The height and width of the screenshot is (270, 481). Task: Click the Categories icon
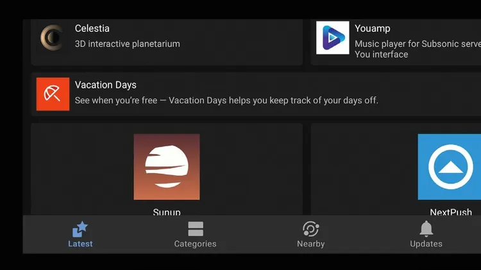coord(196,229)
